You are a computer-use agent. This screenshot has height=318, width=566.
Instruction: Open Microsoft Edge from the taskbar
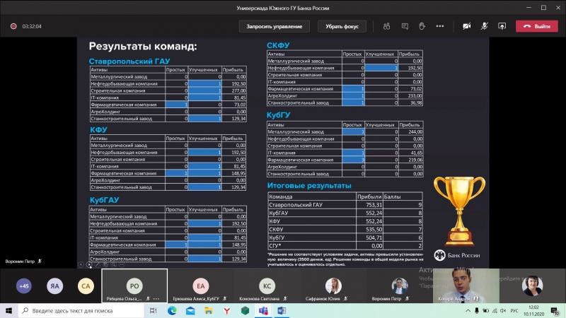click(172, 310)
